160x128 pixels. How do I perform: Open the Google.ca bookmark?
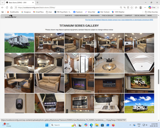coord(26,12)
